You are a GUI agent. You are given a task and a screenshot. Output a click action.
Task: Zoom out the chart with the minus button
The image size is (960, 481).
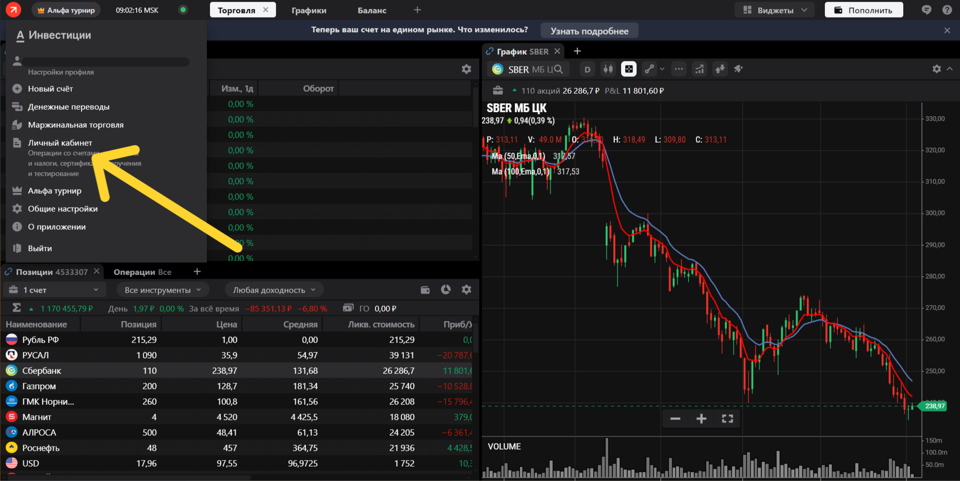(675, 419)
